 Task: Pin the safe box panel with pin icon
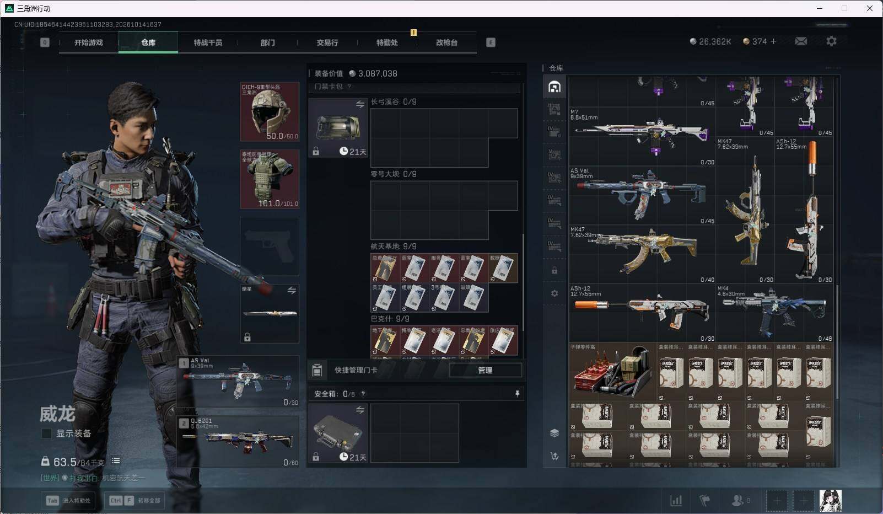pos(517,394)
